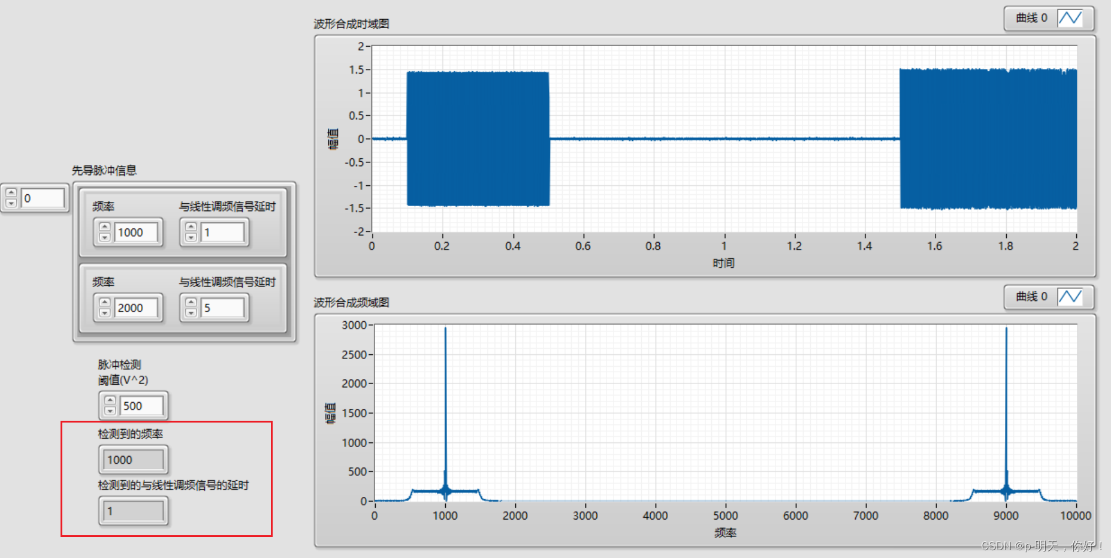Screen dimensions: 1111x558
Task: Click the detected delay indicator showing 1
Action: [134, 511]
